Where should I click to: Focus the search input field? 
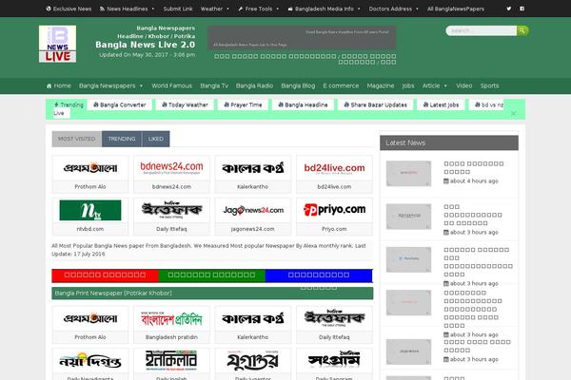click(482, 31)
